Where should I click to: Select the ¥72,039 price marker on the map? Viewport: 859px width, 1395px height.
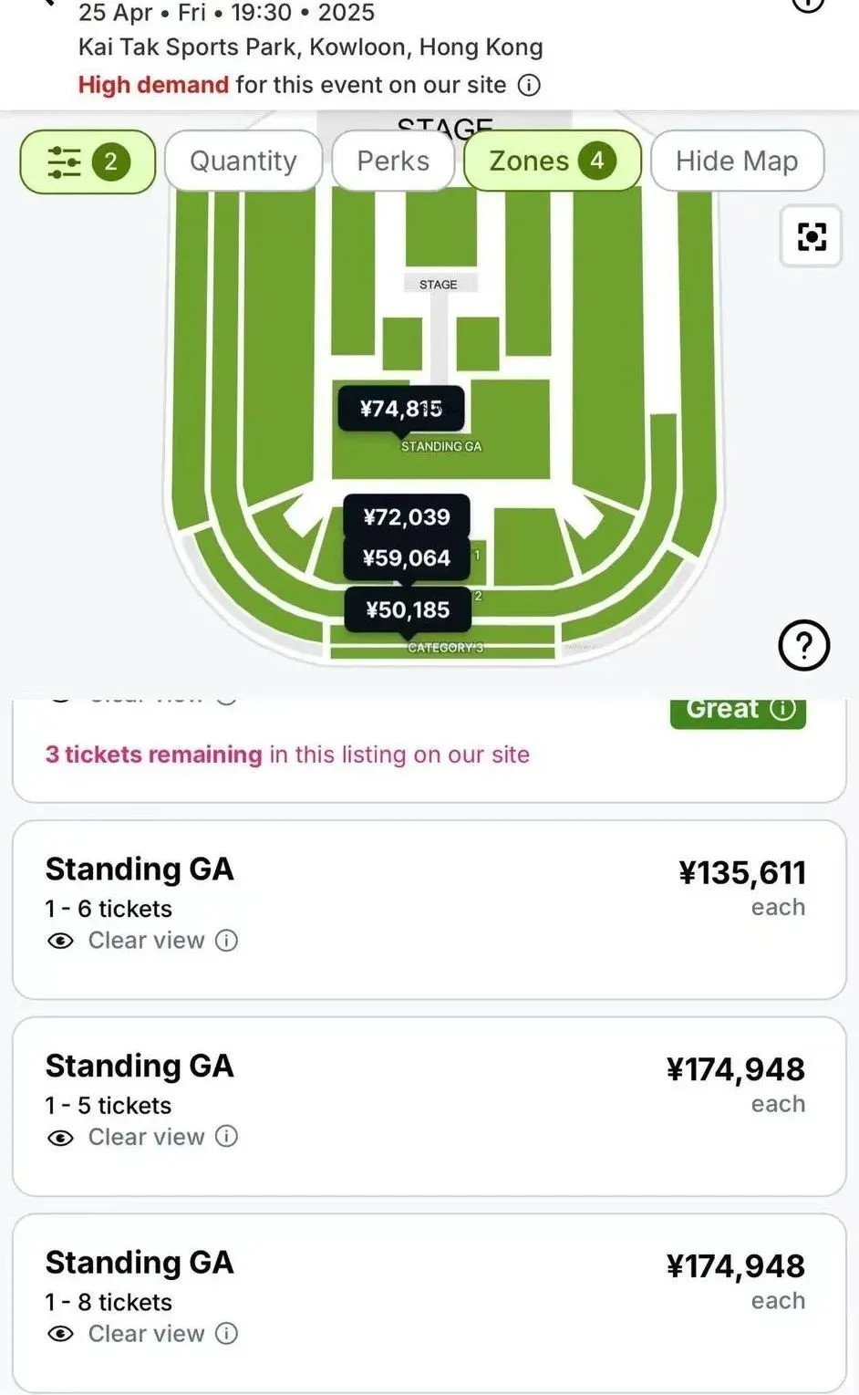pos(407,517)
